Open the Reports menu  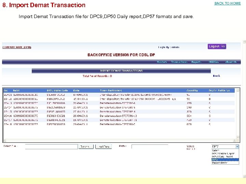tap(196, 62)
